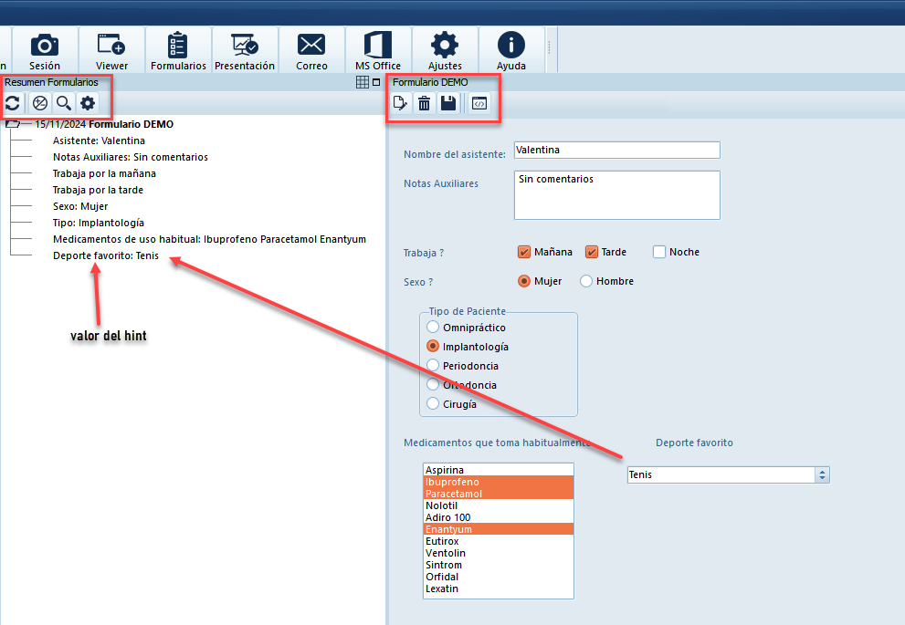
Task: Open the Ajustes settings menu
Action: (445, 50)
